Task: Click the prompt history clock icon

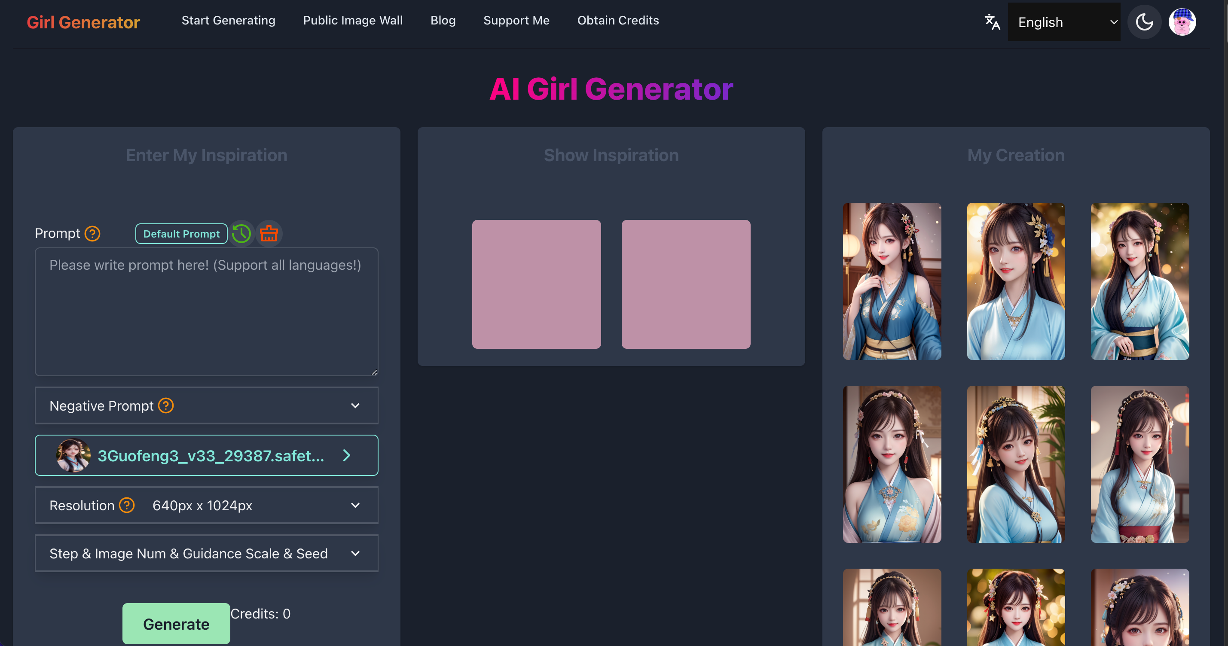Action: point(241,233)
